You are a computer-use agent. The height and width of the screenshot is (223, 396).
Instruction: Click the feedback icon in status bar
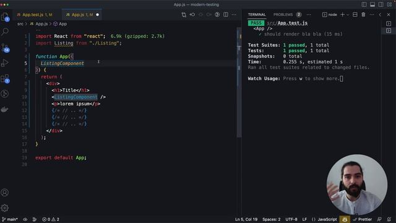(x=379, y=219)
